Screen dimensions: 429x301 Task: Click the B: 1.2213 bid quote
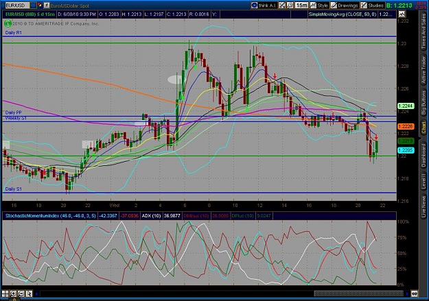(x=399, y=5)
